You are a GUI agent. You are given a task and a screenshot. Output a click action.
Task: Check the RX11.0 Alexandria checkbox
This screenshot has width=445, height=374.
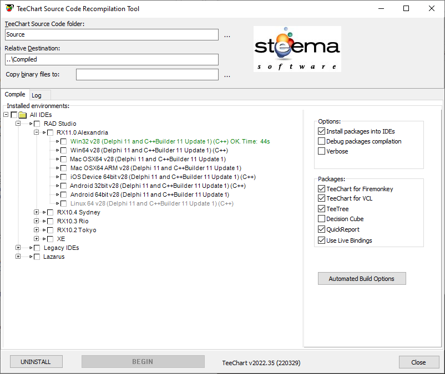coord(50,132)
